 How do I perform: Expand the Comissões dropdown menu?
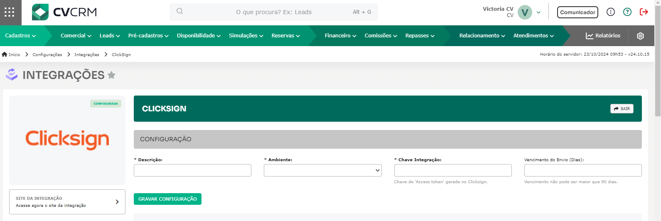[381, 36]
